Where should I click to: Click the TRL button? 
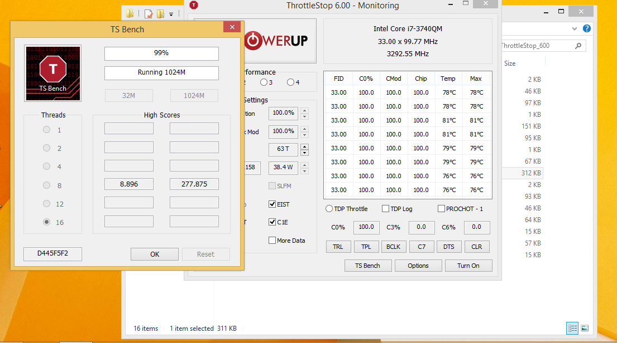tap(338, 247)
